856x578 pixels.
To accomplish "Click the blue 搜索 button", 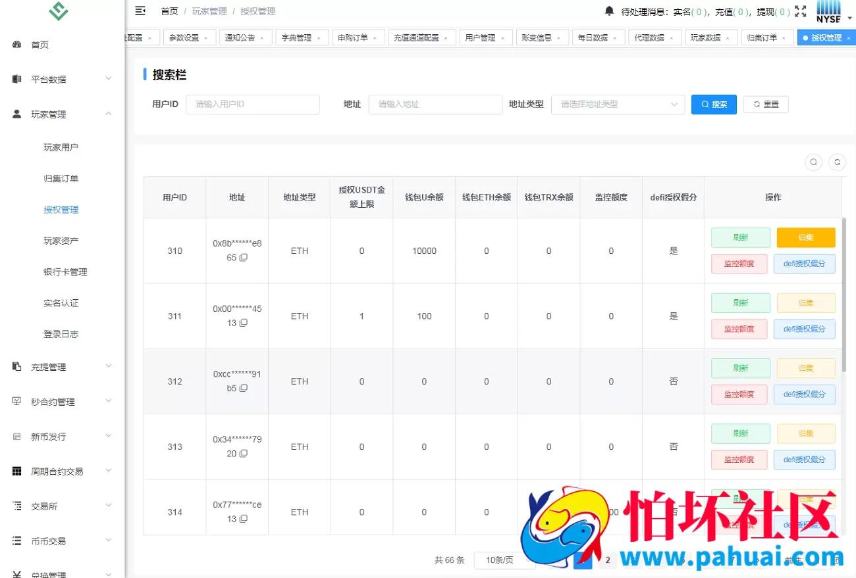I will 714,105.
